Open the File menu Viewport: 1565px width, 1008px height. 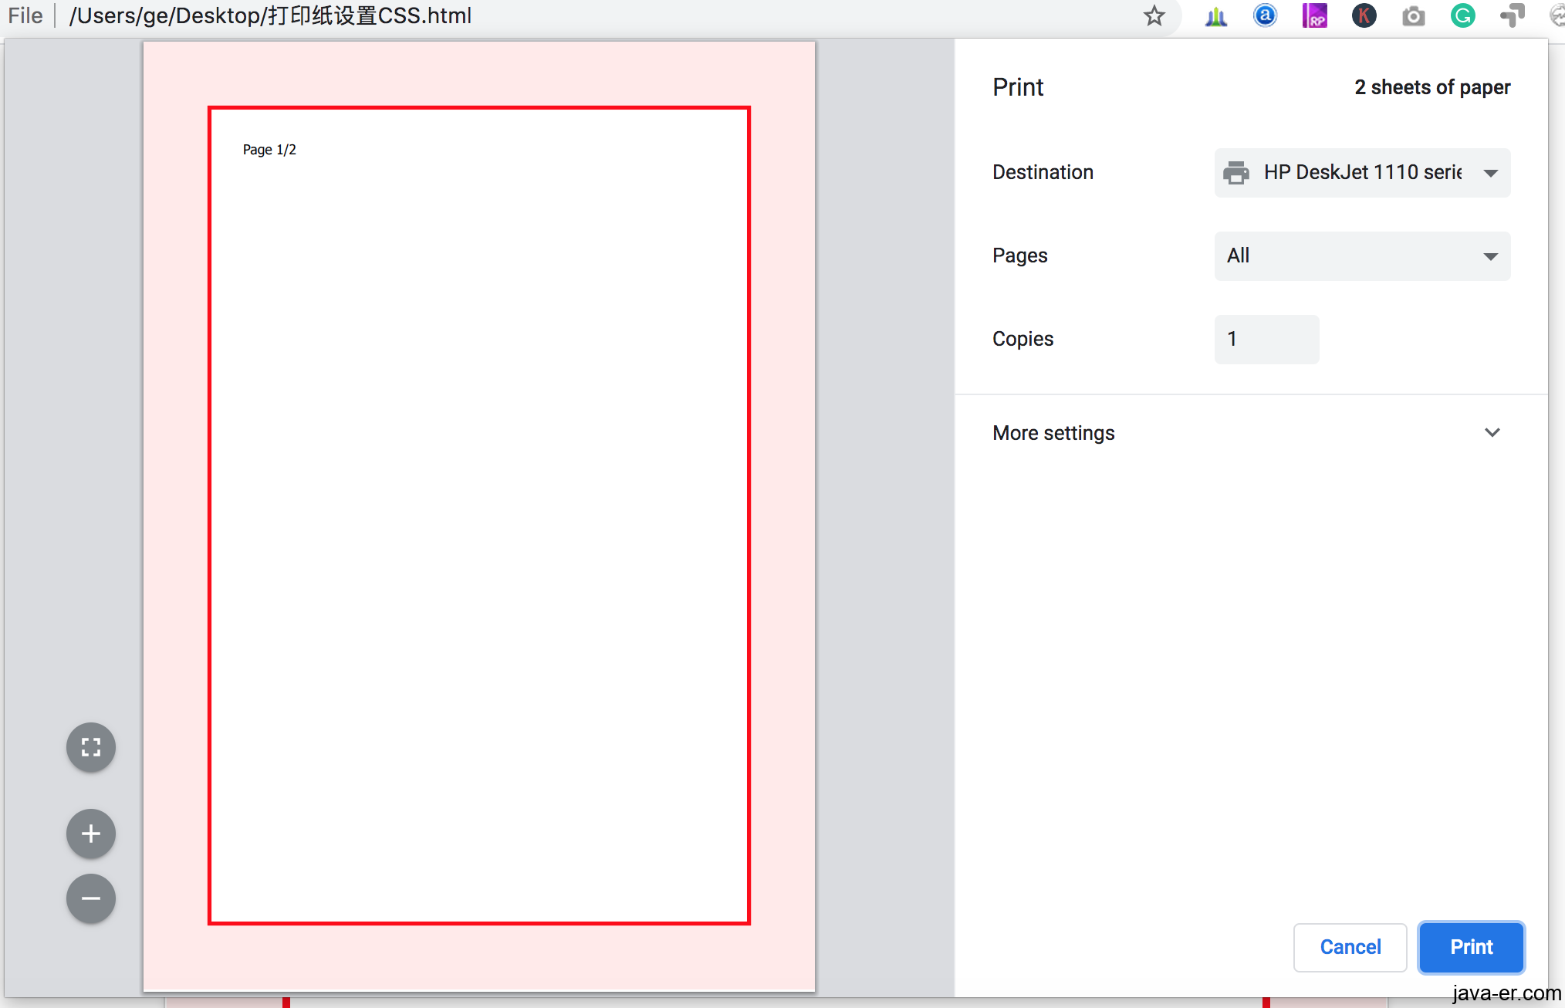pyautogui.click(x=25, y=15)
